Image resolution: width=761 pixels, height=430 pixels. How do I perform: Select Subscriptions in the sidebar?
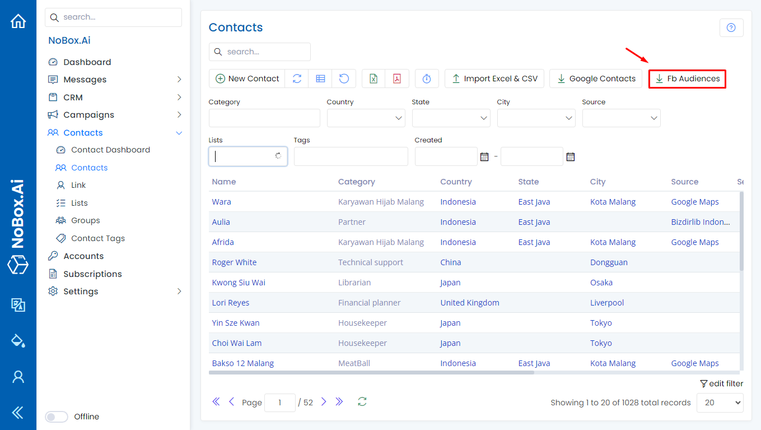tap(92, 274)
